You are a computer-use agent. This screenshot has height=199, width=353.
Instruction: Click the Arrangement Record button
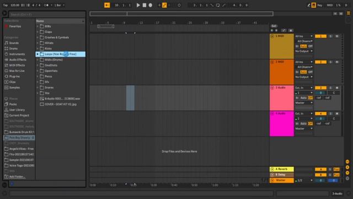(x=151, y=5)
